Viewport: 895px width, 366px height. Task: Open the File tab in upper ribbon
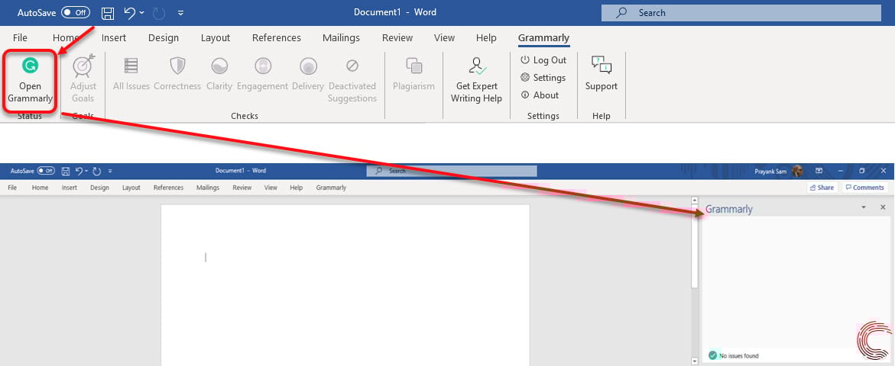coord(20,37)
